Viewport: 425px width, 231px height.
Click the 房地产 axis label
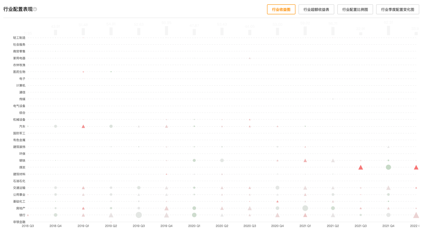21,208
